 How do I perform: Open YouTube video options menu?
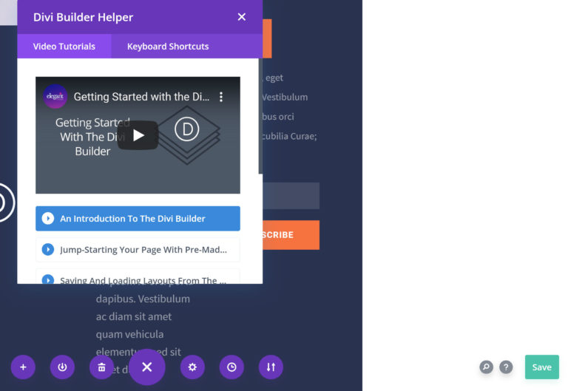(x=221, y=97)
